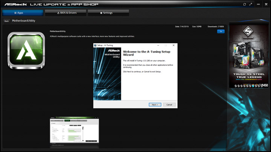
Task: Click Next in the A-Tuning setup wizard
Action: click(155, 105)
